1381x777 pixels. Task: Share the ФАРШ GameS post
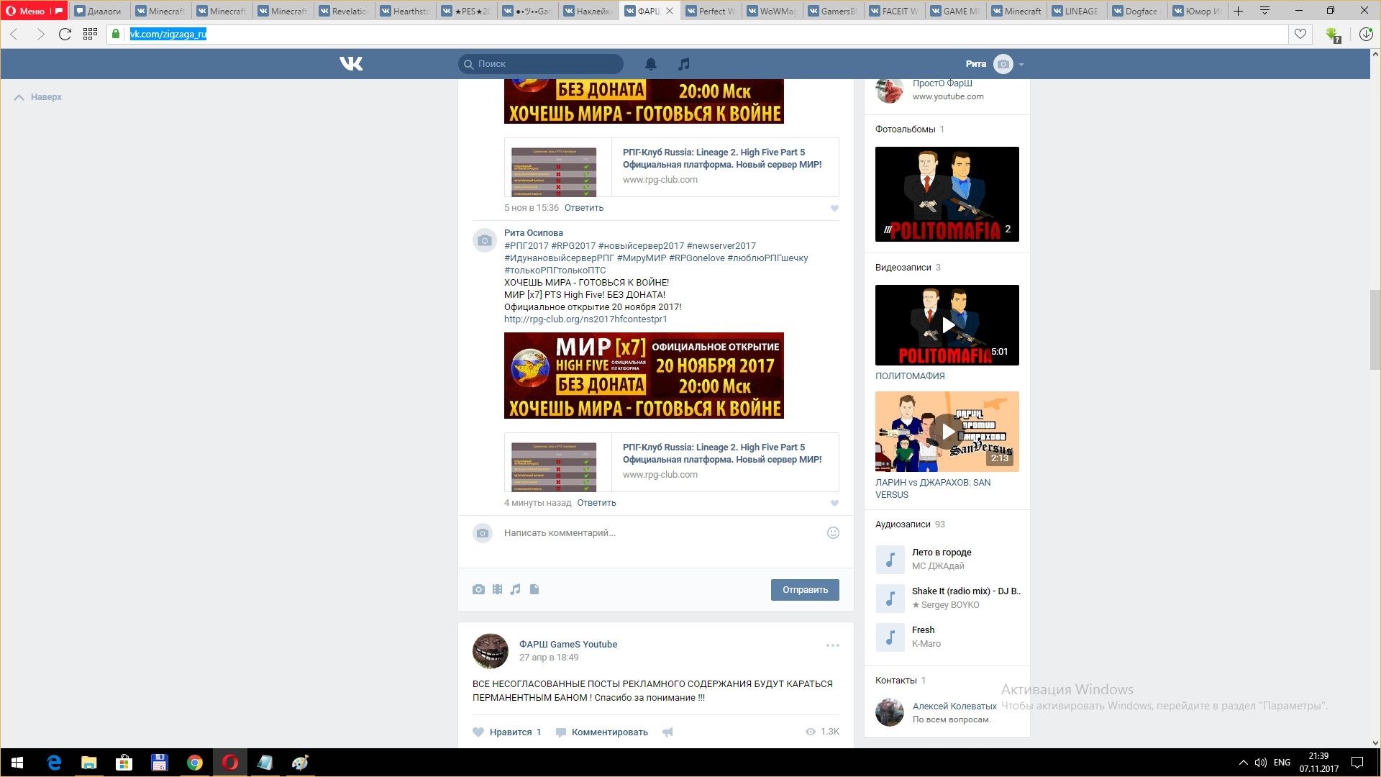[667, 732]
